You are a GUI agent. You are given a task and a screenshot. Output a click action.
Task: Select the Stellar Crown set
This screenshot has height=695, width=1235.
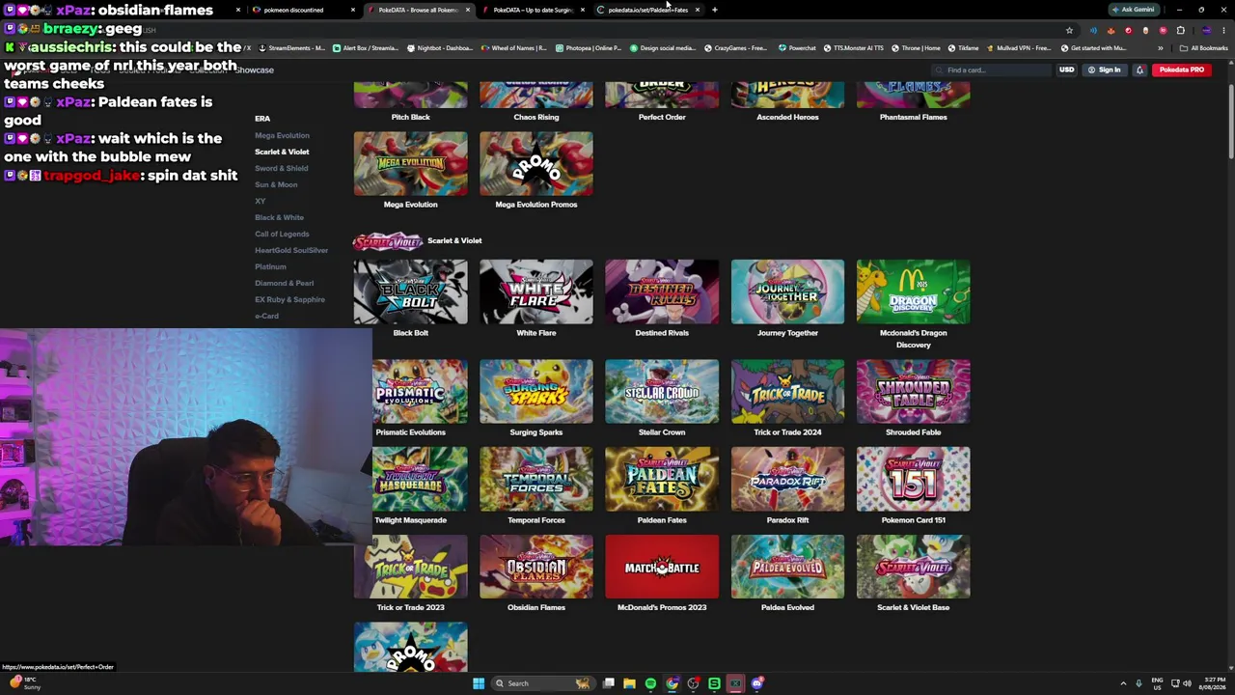(x=662, y=392)
